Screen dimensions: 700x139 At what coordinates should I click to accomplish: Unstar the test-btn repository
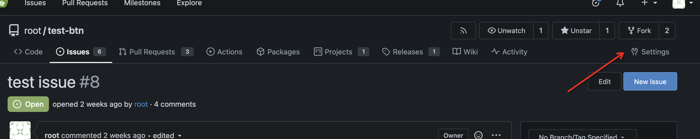(x=576, y=30)
